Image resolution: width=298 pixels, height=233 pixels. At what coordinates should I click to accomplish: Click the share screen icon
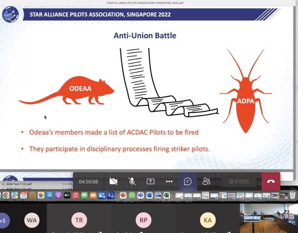[150, 181]
